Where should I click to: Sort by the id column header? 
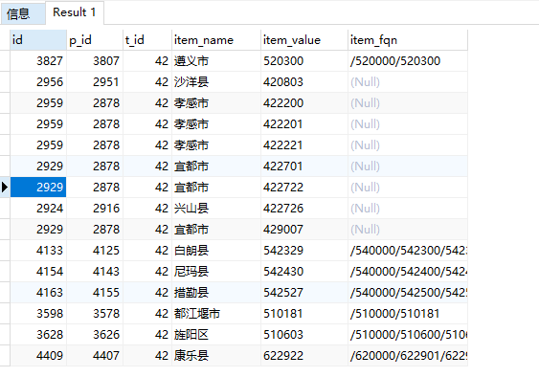[38, 40]
